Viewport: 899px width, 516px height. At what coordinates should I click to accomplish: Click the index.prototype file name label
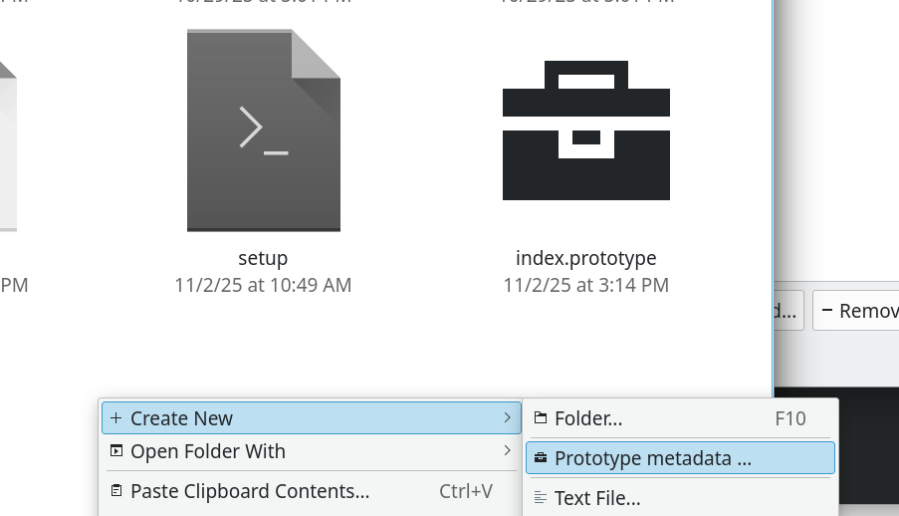[585, 258]
